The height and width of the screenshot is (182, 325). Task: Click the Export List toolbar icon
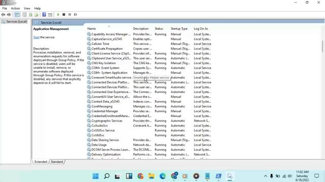(36, 15)
